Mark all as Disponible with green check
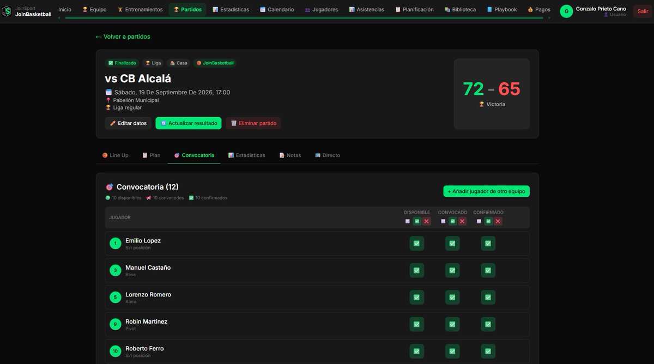 coord(417,221)
